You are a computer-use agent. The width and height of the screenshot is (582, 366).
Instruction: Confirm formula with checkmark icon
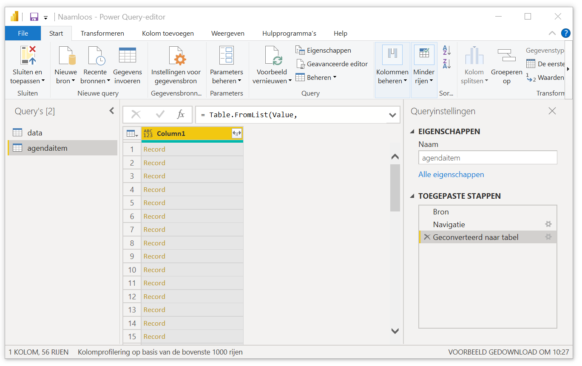point(160,114)
